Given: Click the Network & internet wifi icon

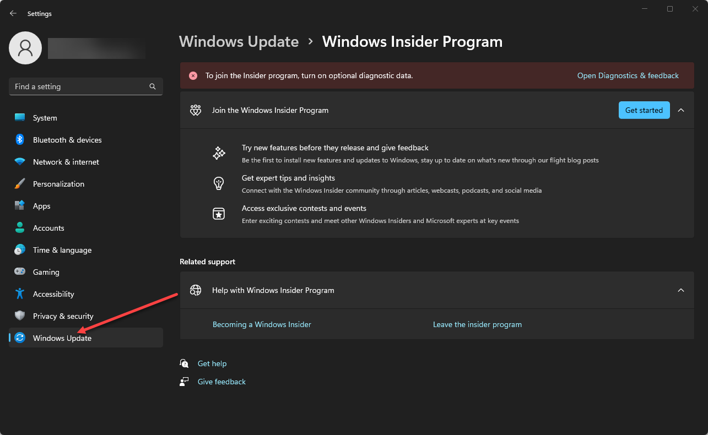Looking at the screenshot, I should coord(20,162).
